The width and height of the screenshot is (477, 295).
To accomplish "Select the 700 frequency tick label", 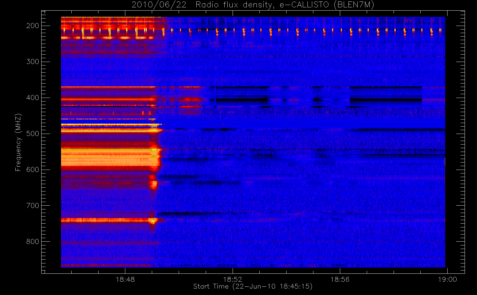I will click(x=32, y=206).
